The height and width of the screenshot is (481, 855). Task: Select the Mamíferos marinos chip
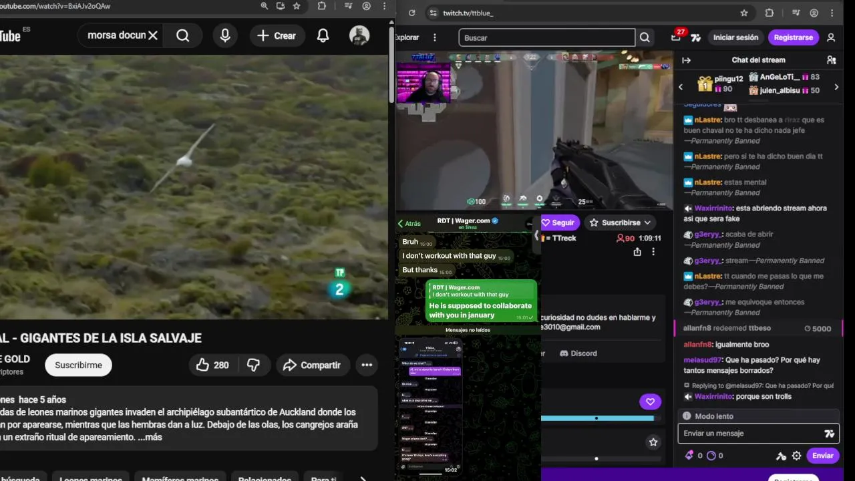pyautogui.click(x=180, y=476)
